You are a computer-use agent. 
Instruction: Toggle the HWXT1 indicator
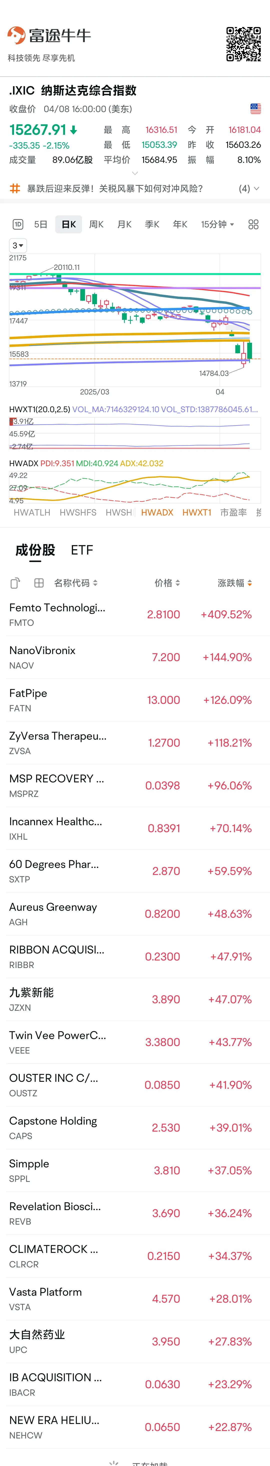pos(197,512)
